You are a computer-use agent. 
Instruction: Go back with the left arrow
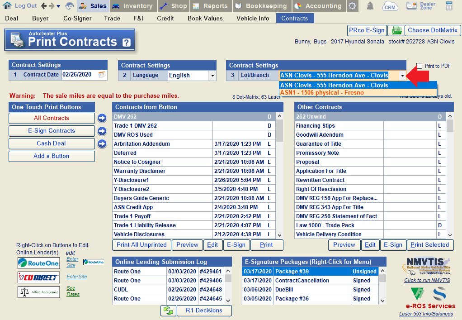44,6
